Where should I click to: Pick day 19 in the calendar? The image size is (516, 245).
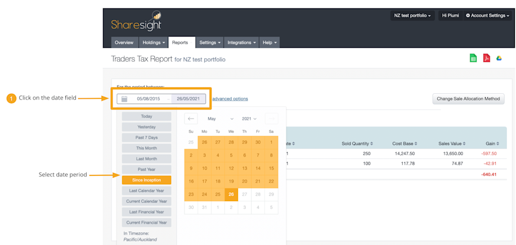231,182
